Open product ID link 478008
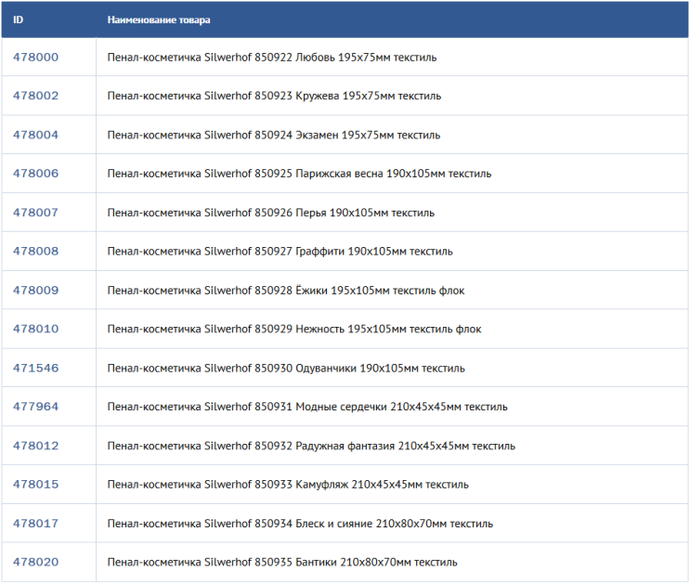The height and width of the screenshot is (584, 690). coord(35,252)
